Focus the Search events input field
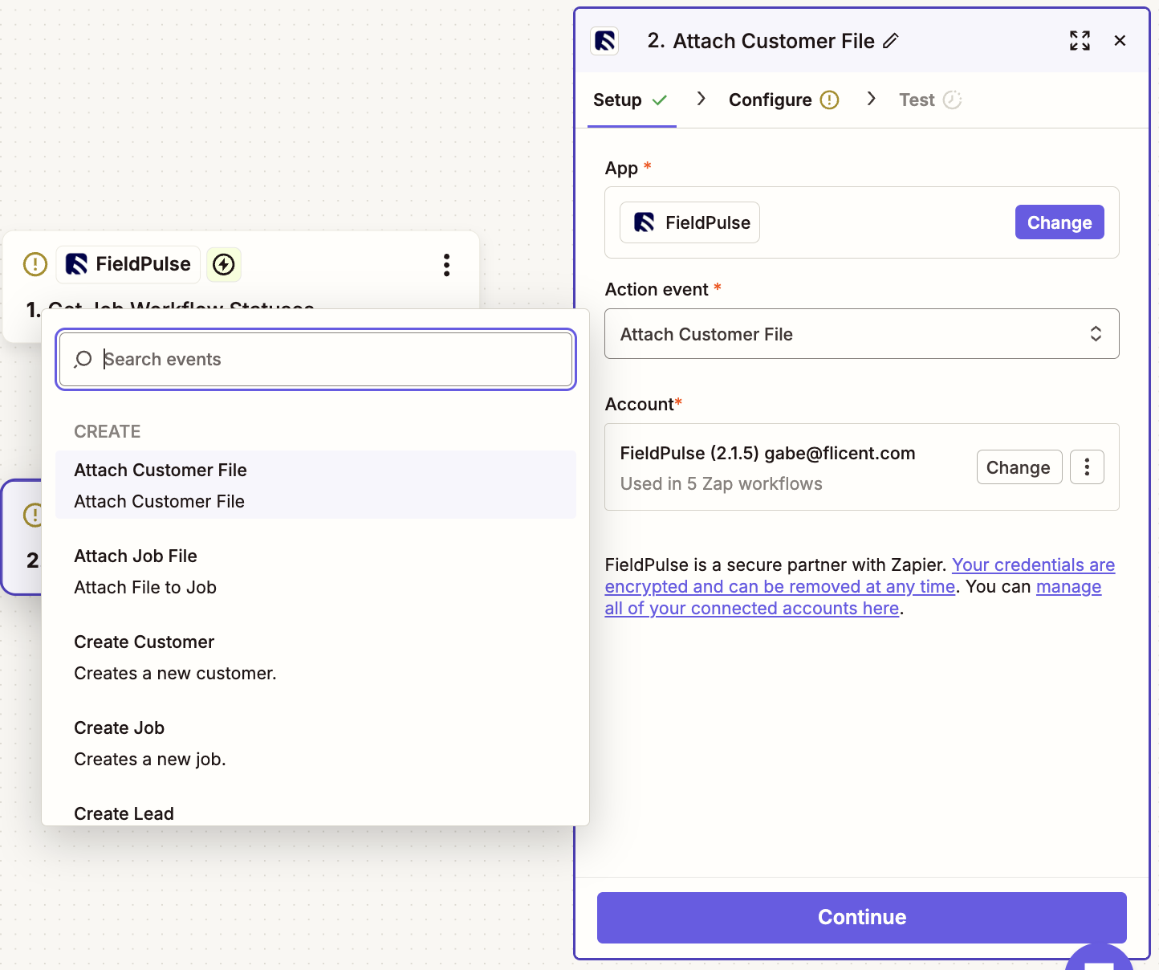The width and height of the screenshot is (1159, 970). 316,359
